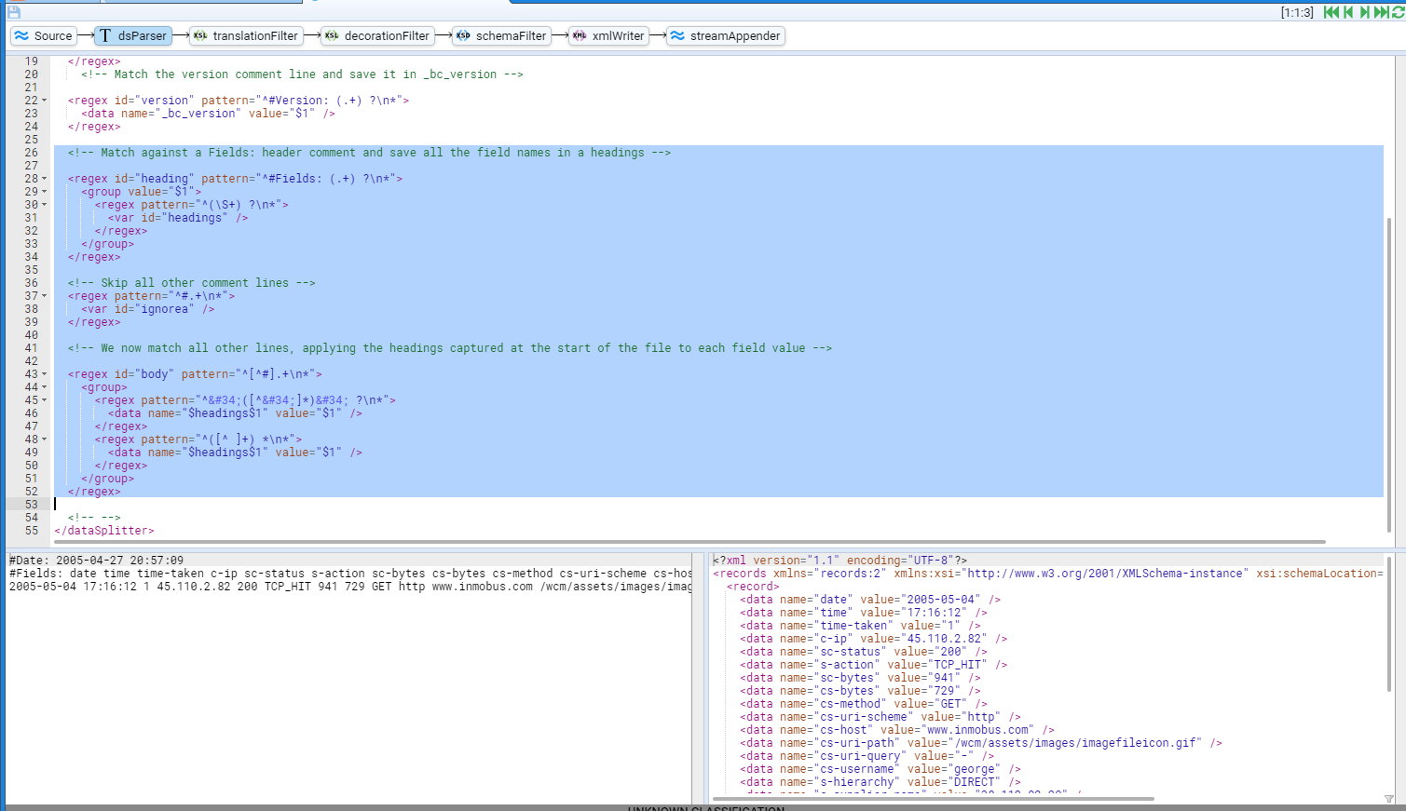Select the Source pipeline element

click(44, 36)
